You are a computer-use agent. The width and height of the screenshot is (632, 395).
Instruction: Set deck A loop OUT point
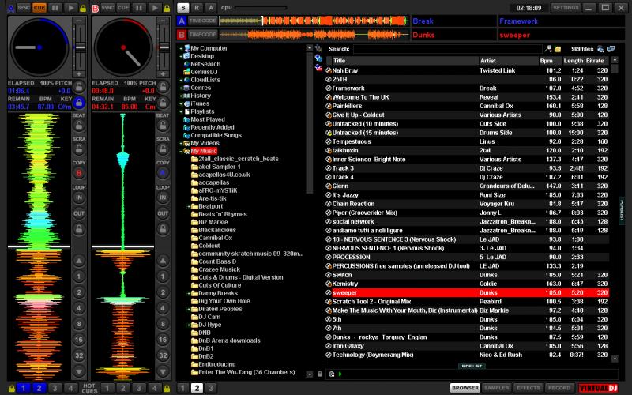point(79,213)
